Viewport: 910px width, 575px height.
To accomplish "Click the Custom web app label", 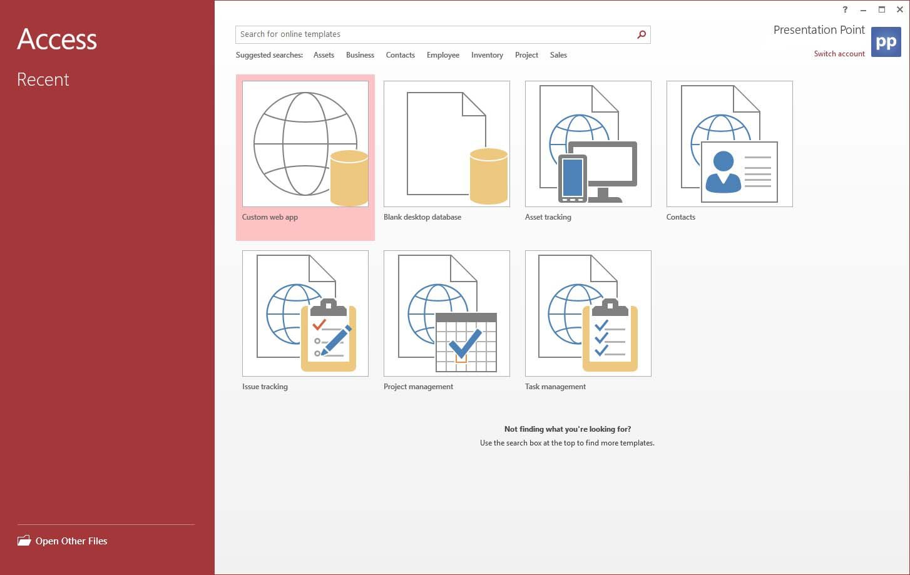I will (270, 217).
